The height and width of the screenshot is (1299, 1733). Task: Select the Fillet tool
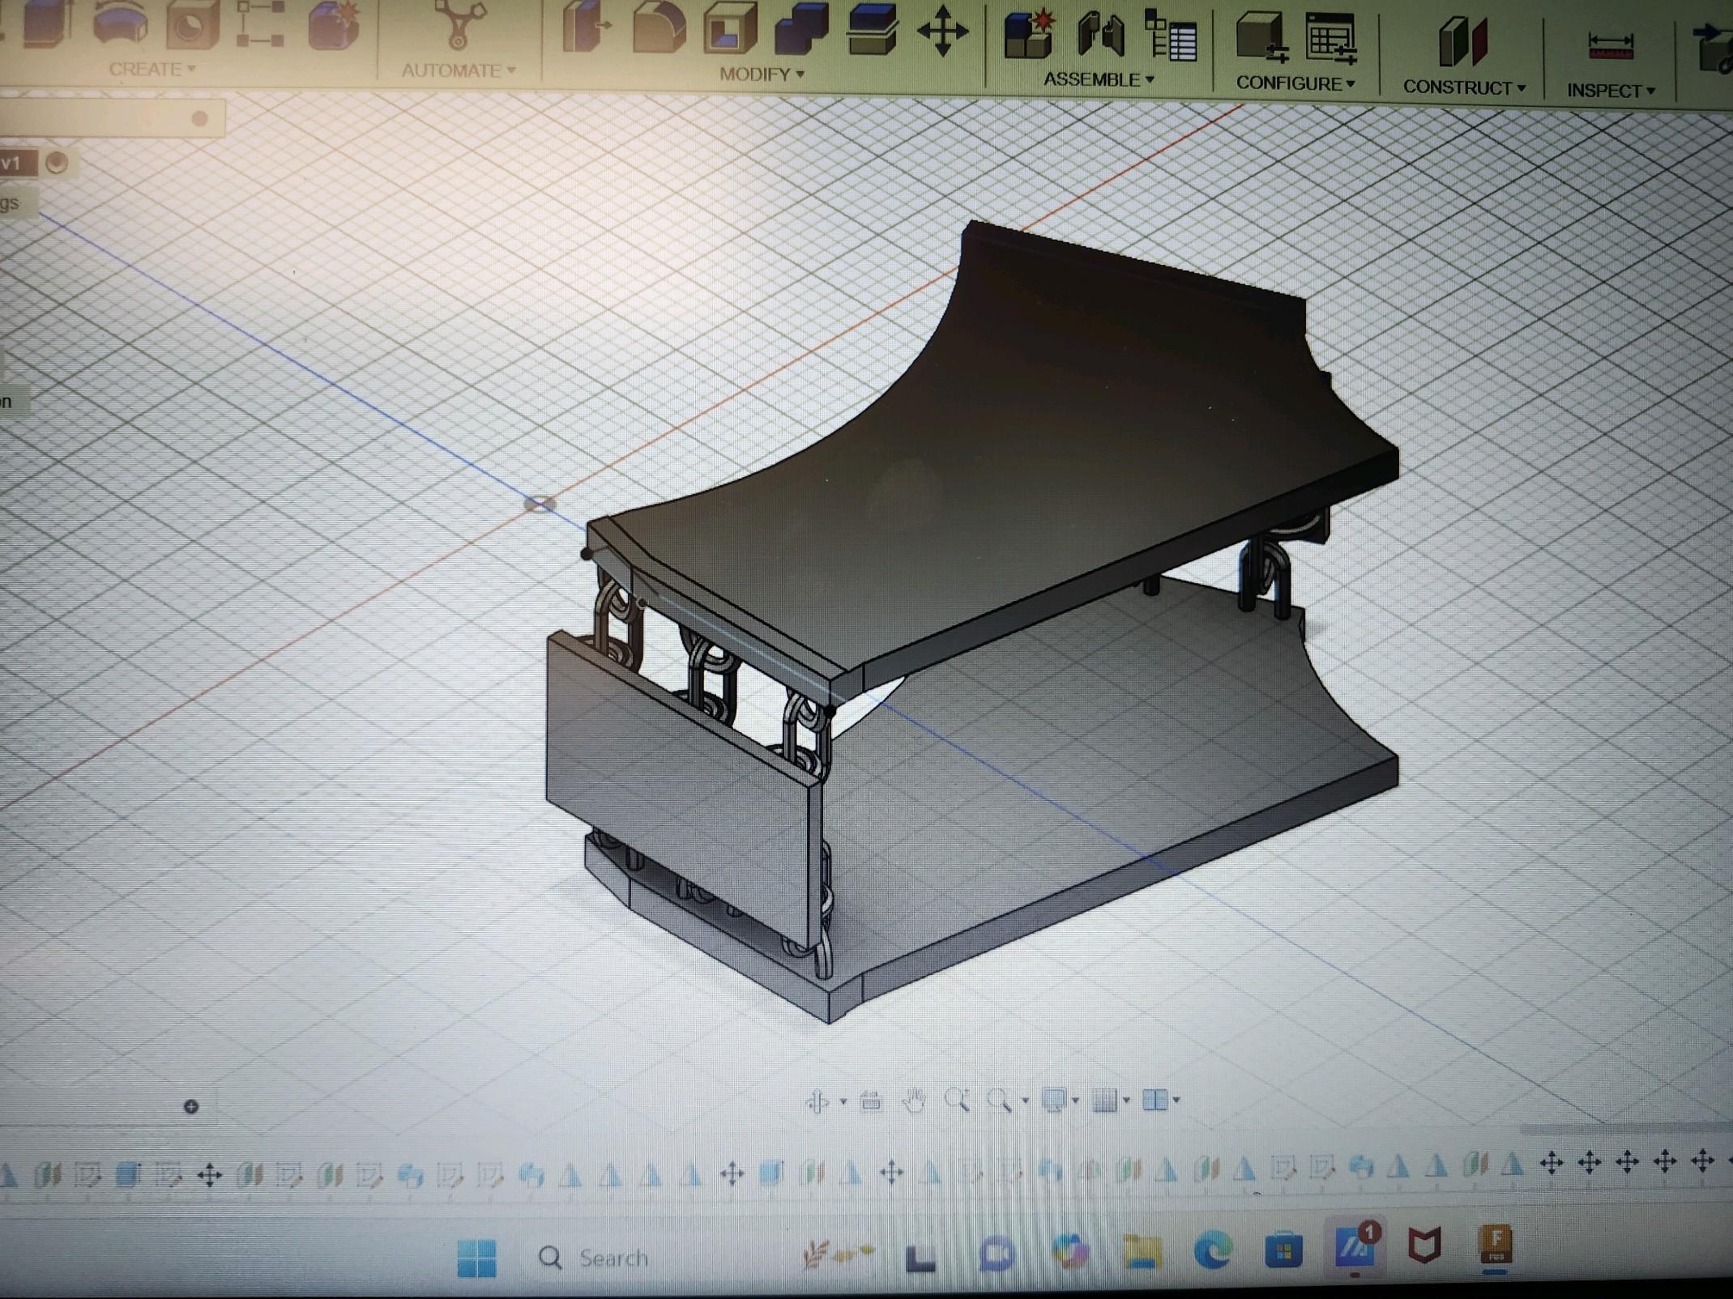click(x=658, y=28)
